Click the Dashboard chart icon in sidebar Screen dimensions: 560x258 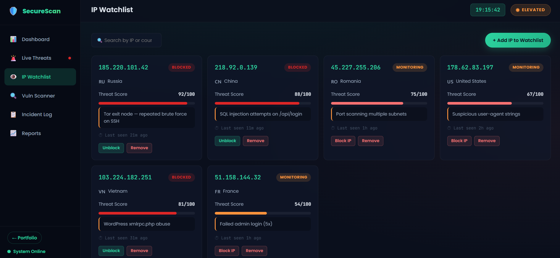coord(13,39)
